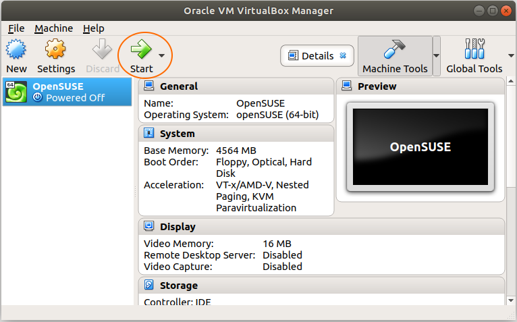Click the Powered Off status icon

tap(38, 97)
